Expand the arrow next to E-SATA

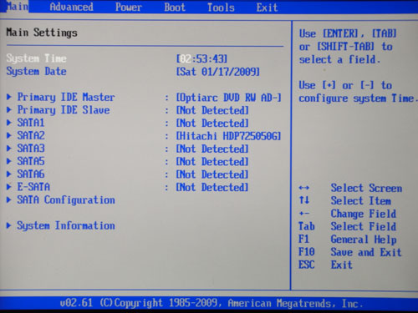coord(9,187)
